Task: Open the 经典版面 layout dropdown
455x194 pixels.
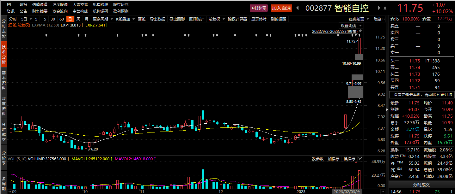Action: (x=367, y=19)
